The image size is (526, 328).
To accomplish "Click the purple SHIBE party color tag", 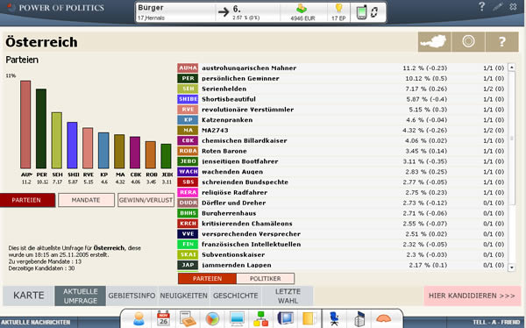I will pos(188,99).
